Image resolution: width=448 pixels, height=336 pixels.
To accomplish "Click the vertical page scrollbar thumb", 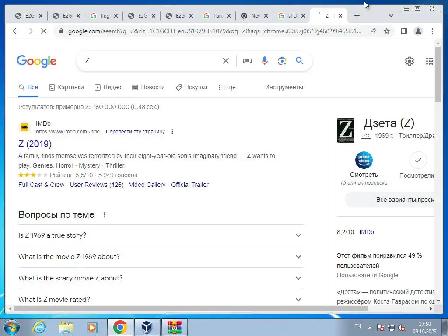I will pyautogui.click(x=437, y=73).
